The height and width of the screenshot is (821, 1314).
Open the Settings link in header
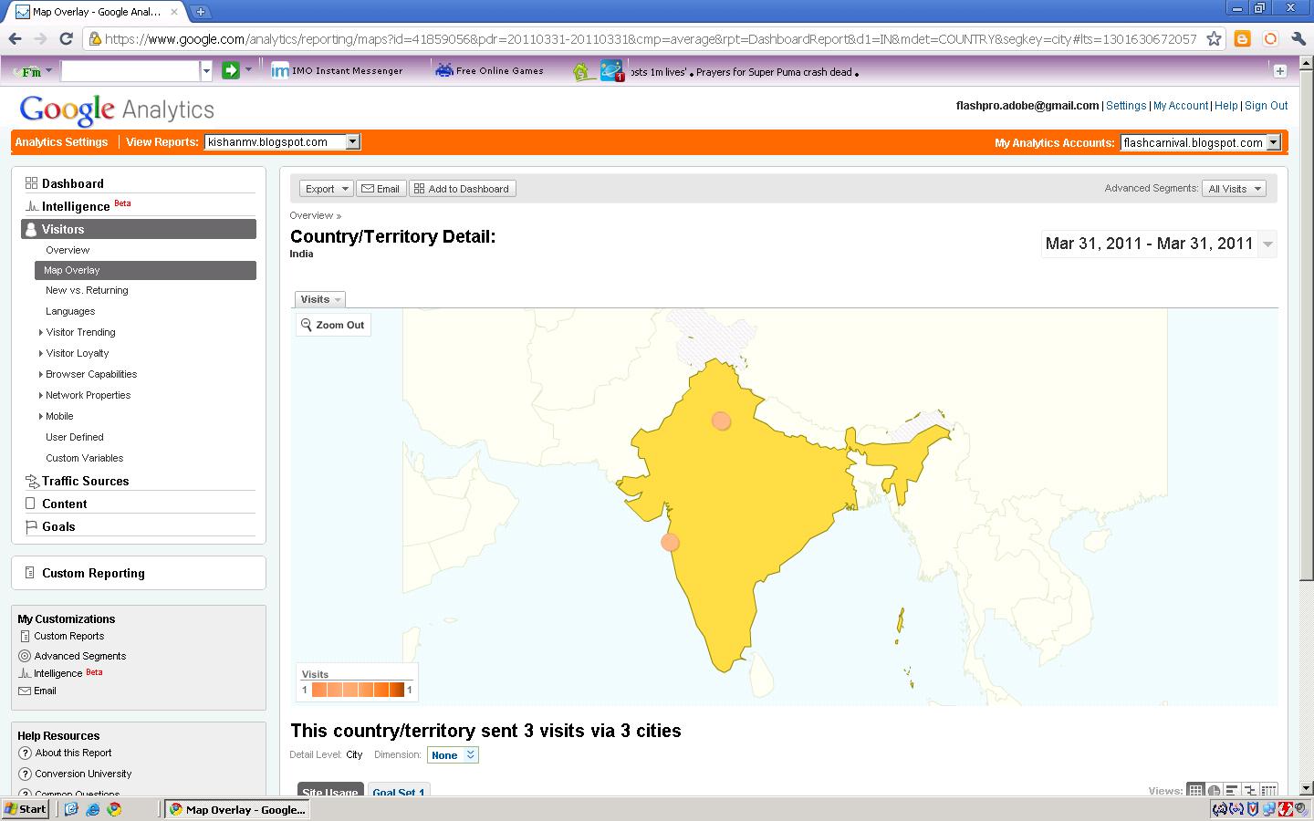coord(1126,106)
